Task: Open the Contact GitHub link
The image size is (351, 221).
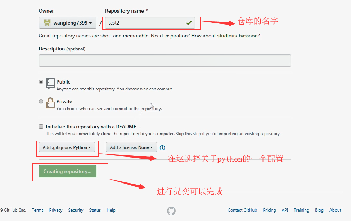Action: click(x=242, y=210)
